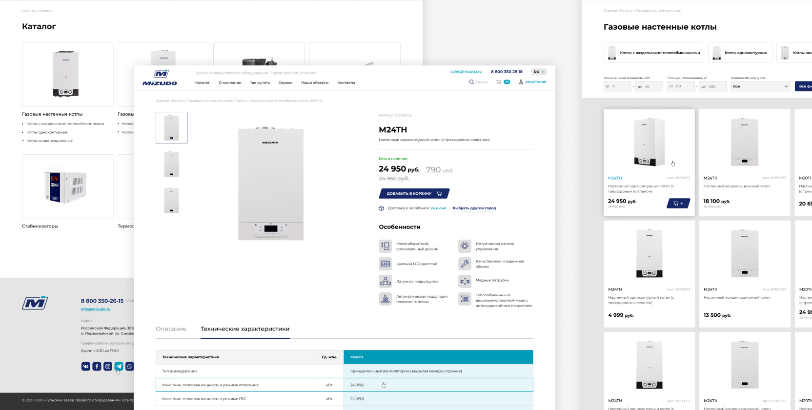This screenshot has width=812, height=410.
Task: Click the АНАСТАСИЯ account link
Action: click(536, 82)
